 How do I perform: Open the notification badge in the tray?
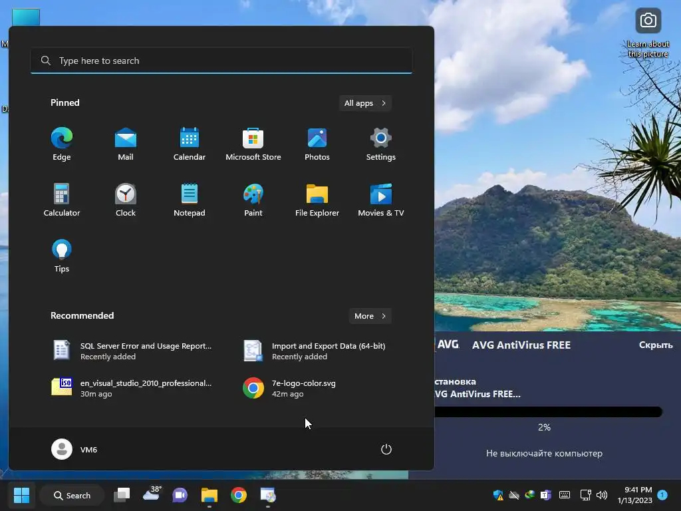click(662, 494)
